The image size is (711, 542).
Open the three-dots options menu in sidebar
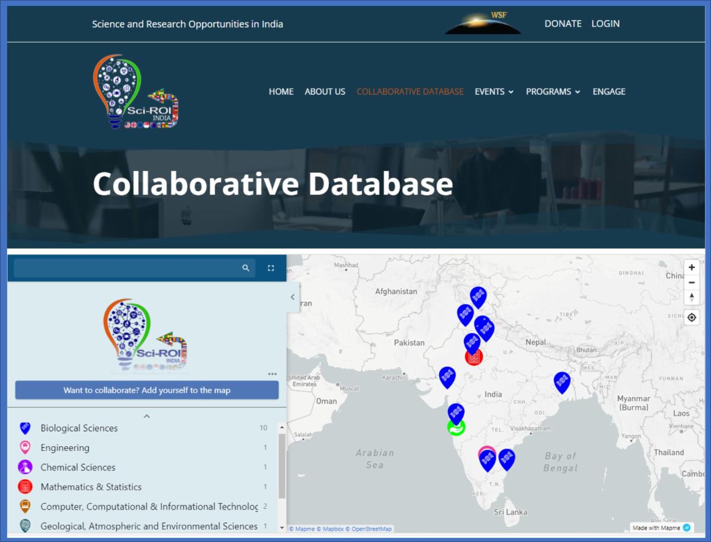click(272, 374)
